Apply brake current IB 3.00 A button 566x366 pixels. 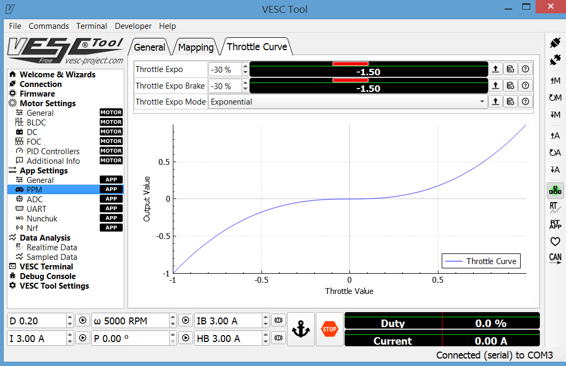pyautogui.click(x=278, y=320)
